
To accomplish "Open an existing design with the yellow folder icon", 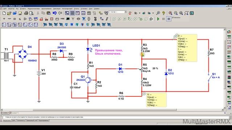I will [x=9, y=13].
